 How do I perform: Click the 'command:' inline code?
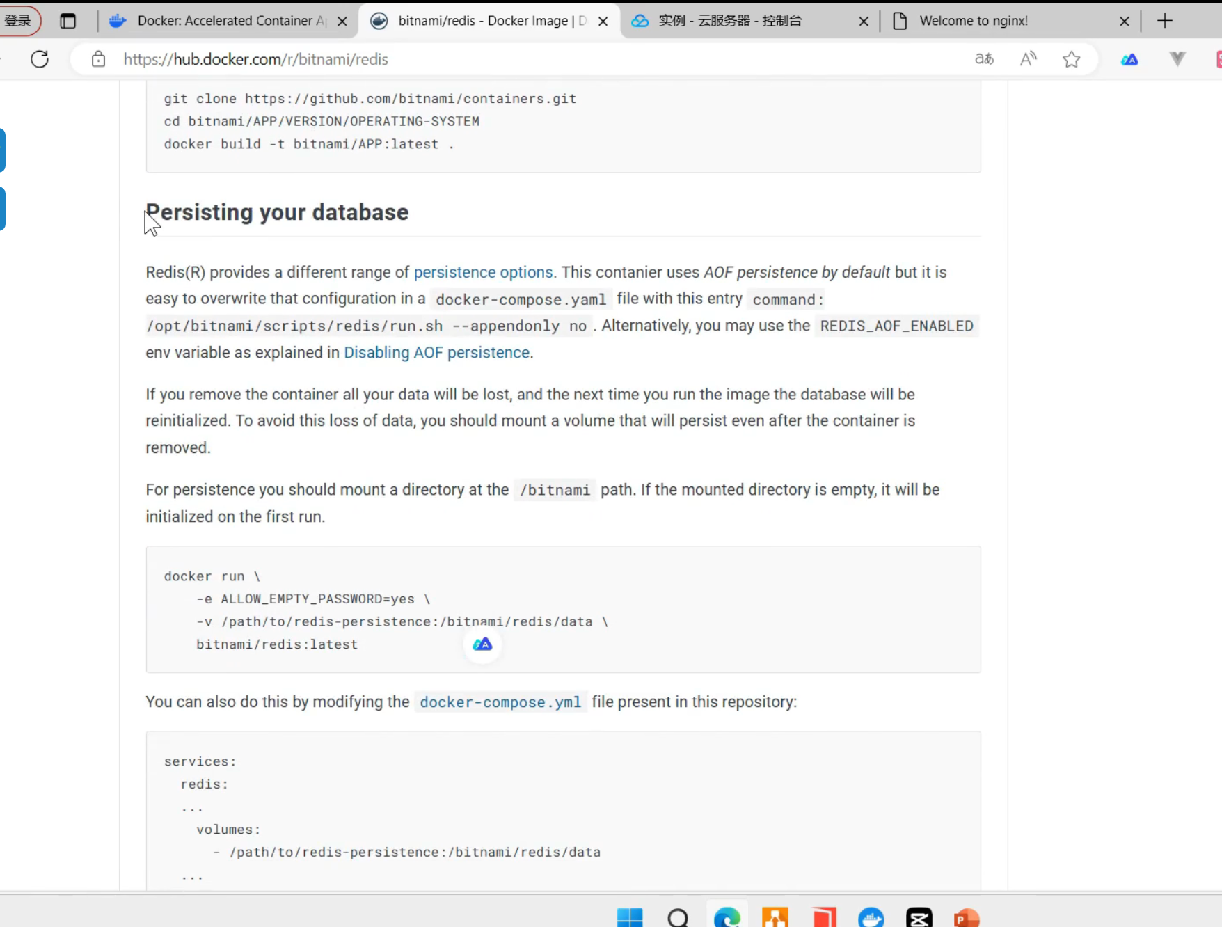tap(788, 299)
